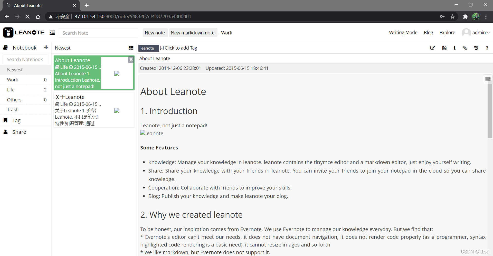Open editor help question mark icon
Viewport: 493px width, 256px height.
487,48
